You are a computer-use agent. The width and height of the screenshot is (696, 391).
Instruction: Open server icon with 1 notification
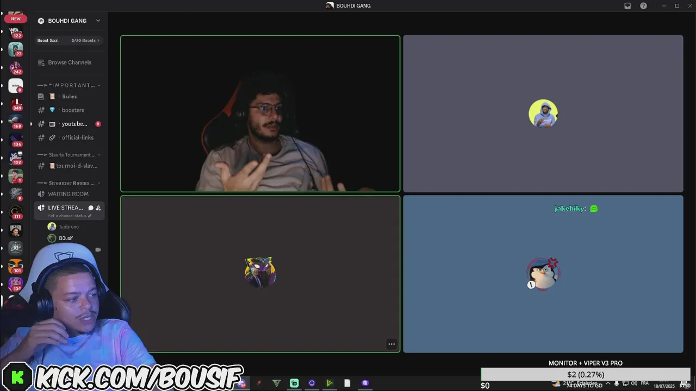pos(15,176)
